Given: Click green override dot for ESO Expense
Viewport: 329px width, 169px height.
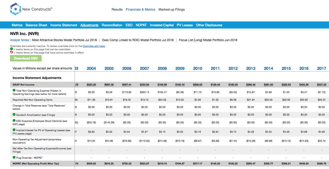Looking at the screenshot, I should [x=14, y=121].
